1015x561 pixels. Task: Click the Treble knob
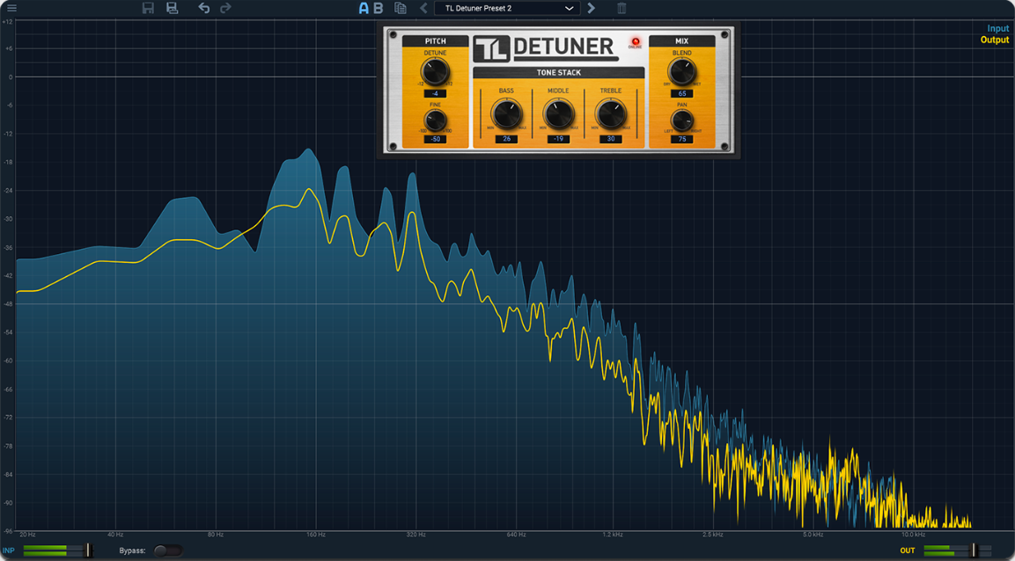point(610,113)
